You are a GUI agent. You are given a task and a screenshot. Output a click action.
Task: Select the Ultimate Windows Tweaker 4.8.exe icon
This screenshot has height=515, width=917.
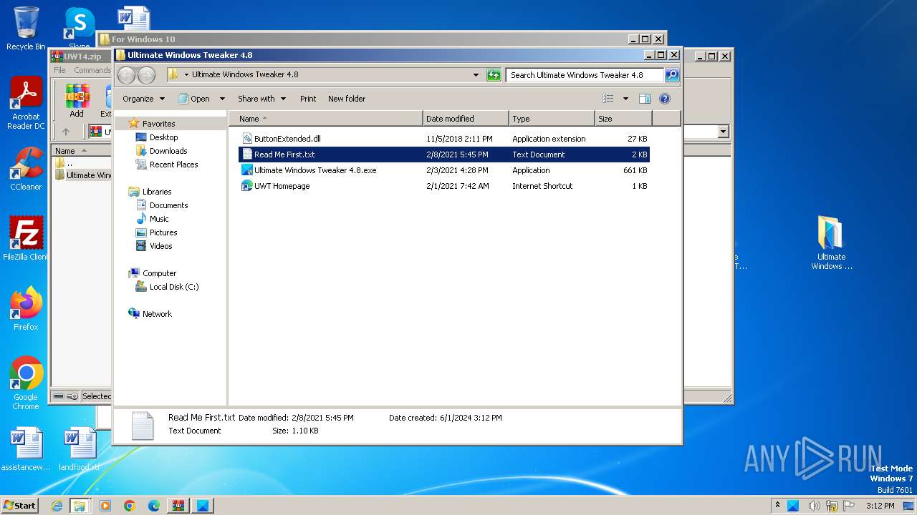pyautogui.click(x=247, y=170)
